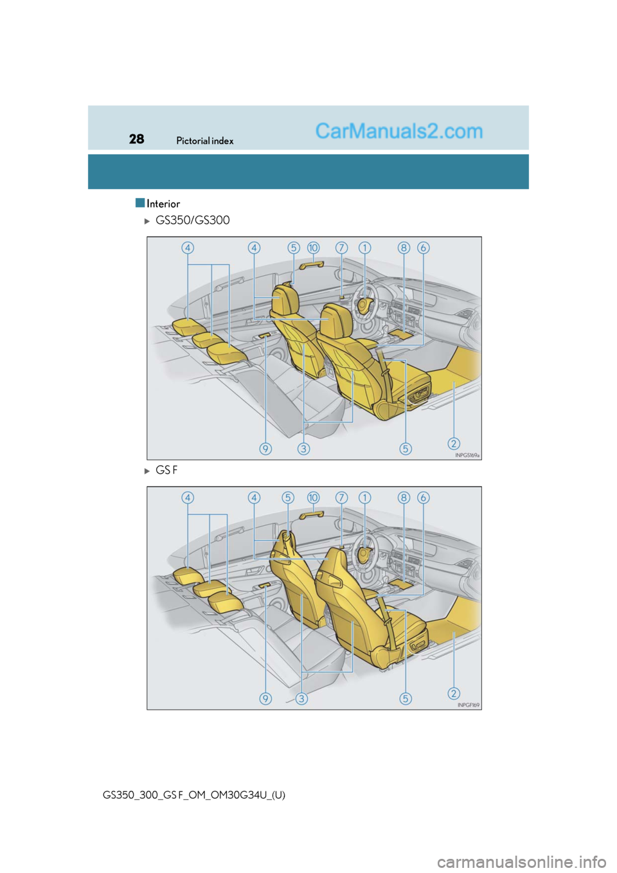Open the CarManuals2.com link
Screen dimensions: 617x873
tap(398, 131)
